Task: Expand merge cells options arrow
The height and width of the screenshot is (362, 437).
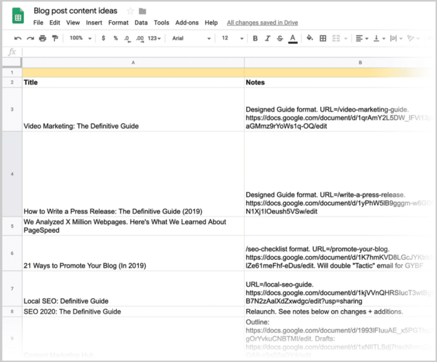Action: pyautogui.click(x=345, y=38)
